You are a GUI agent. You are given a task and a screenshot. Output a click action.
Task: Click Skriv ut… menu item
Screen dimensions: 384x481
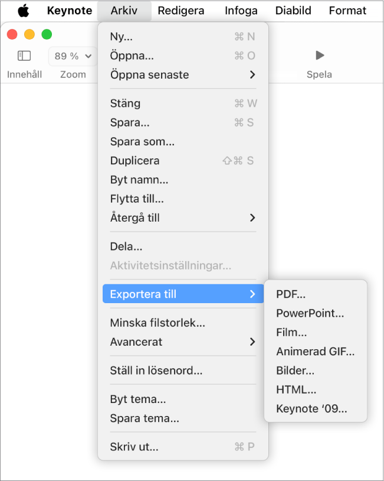pos(183,447)
